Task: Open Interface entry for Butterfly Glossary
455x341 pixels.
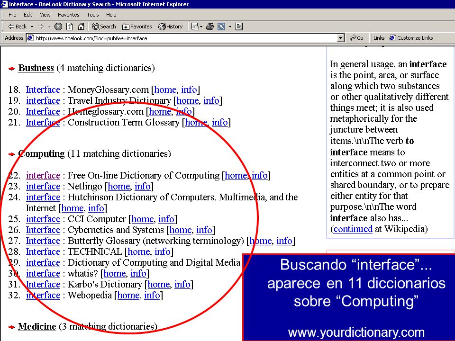Action: tap(43, 241)
